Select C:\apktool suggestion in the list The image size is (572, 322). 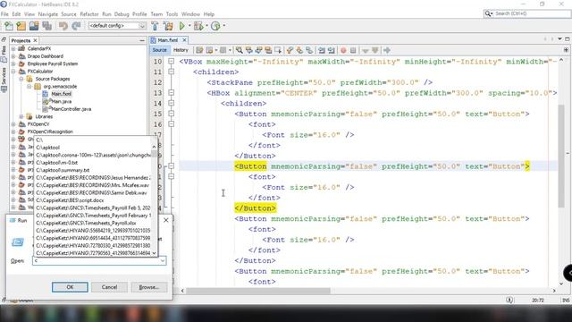[47, 148]
